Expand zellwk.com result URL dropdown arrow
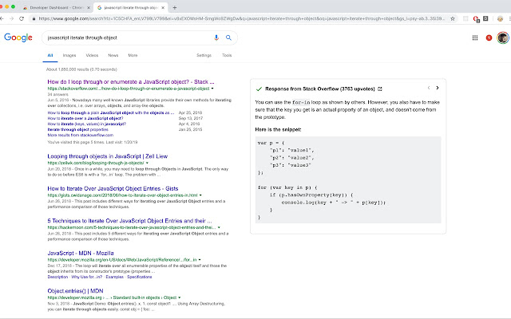 pyautogui.click(x=147, y=163)
